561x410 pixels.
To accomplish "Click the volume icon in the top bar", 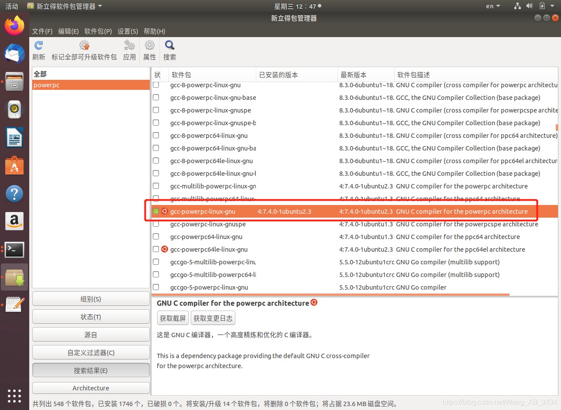I will click(x=529, y=6).
